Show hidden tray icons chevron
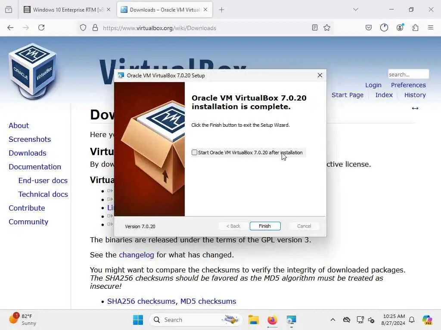441x330 pixels. tap(333, 320)
